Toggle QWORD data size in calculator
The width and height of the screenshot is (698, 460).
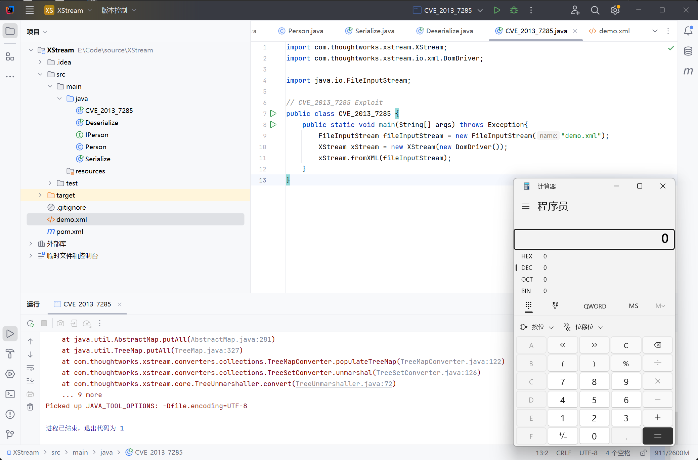(x=595, y=306)
